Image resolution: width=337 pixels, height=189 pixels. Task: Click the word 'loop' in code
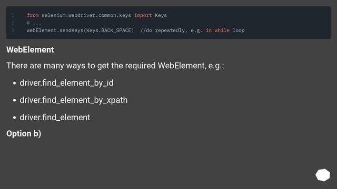pyautogui.click(x=239, y=30)
